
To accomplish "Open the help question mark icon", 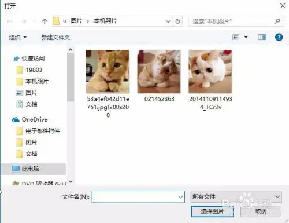I will tap(279, 37).
